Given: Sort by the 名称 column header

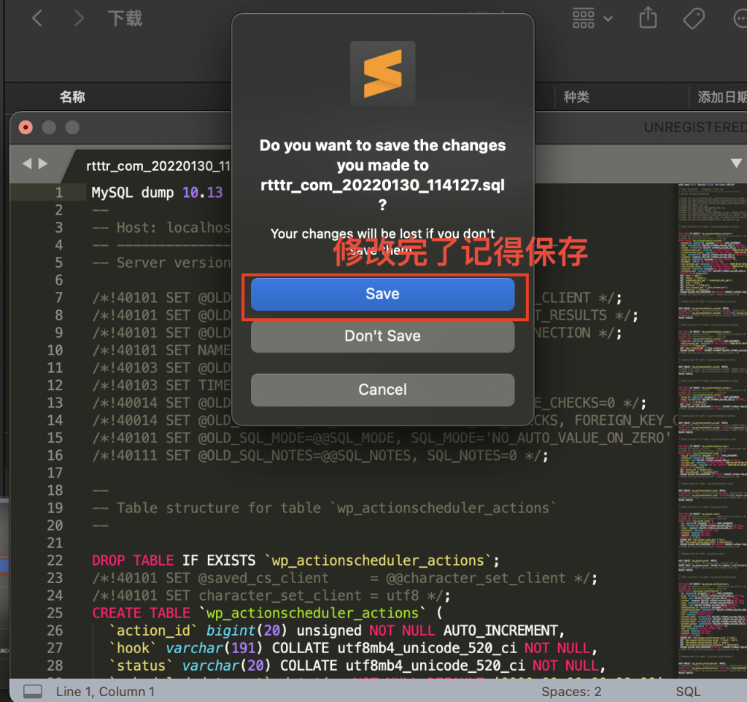Looking at the screenshot, I should (72, 97).
